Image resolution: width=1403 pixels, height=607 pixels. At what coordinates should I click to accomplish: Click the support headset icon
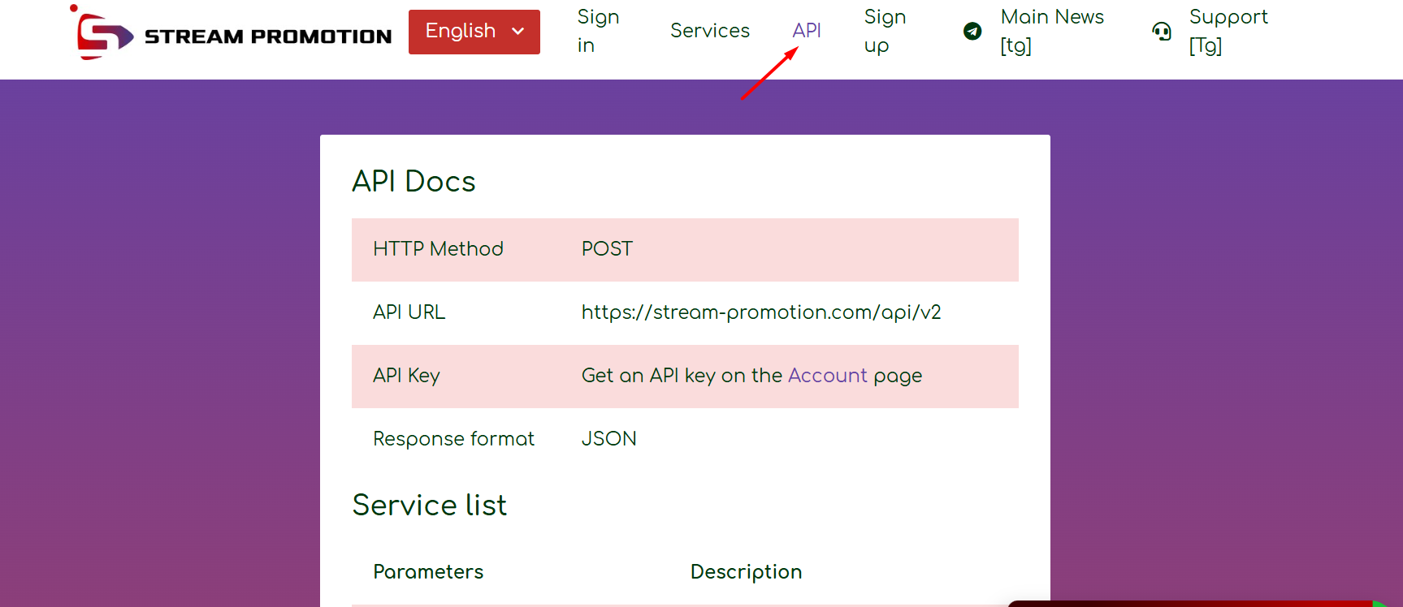1162,32
